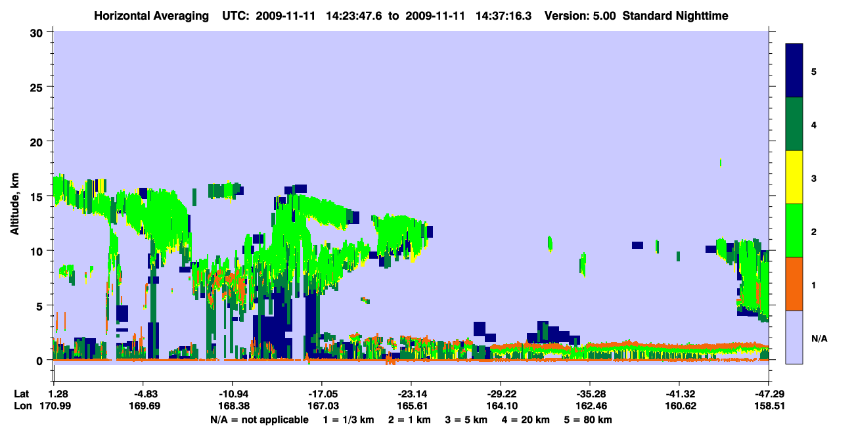
Task: Click the y-axis tick label 0
Action: [41, 361]
